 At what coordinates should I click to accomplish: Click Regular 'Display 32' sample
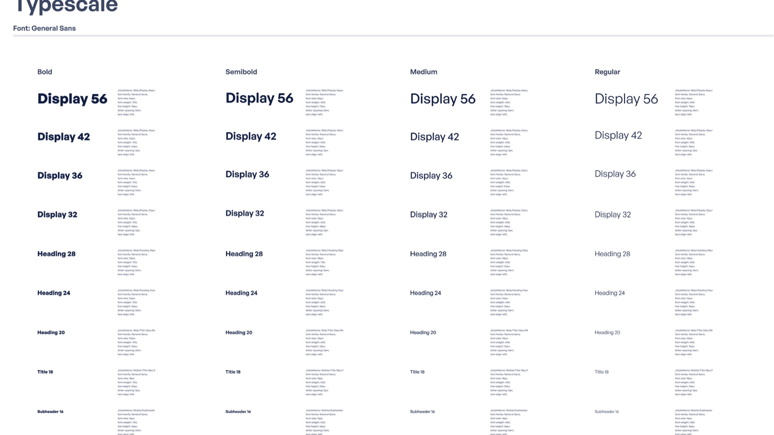coord(612,215)
